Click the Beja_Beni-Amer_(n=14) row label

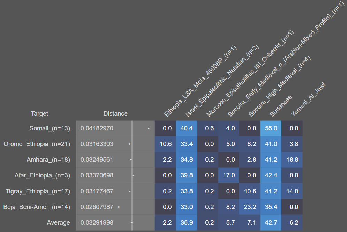[37, 207]
